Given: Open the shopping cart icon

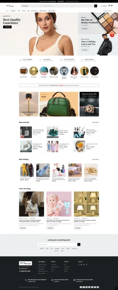Looking at the screenshot, I should (111, 6).
